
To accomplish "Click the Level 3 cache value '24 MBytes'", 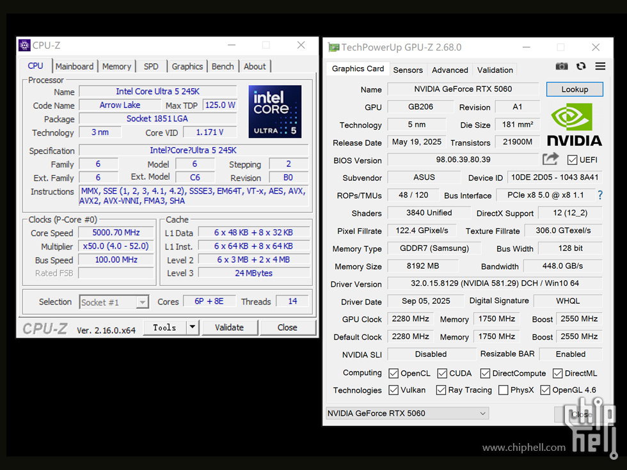I will click(253, 273).
